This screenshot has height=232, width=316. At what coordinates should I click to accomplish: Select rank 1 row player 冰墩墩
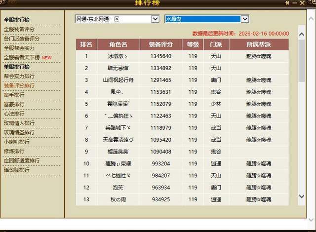[118, 56]
